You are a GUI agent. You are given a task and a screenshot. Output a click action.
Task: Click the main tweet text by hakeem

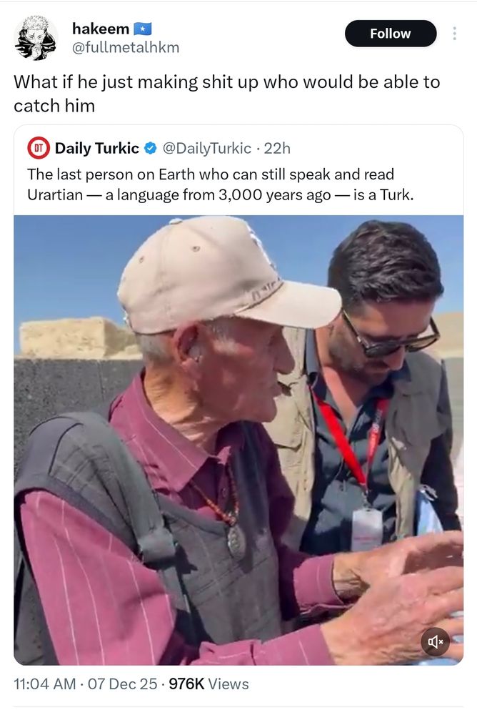pyautogui.click(x=227, y=94)
